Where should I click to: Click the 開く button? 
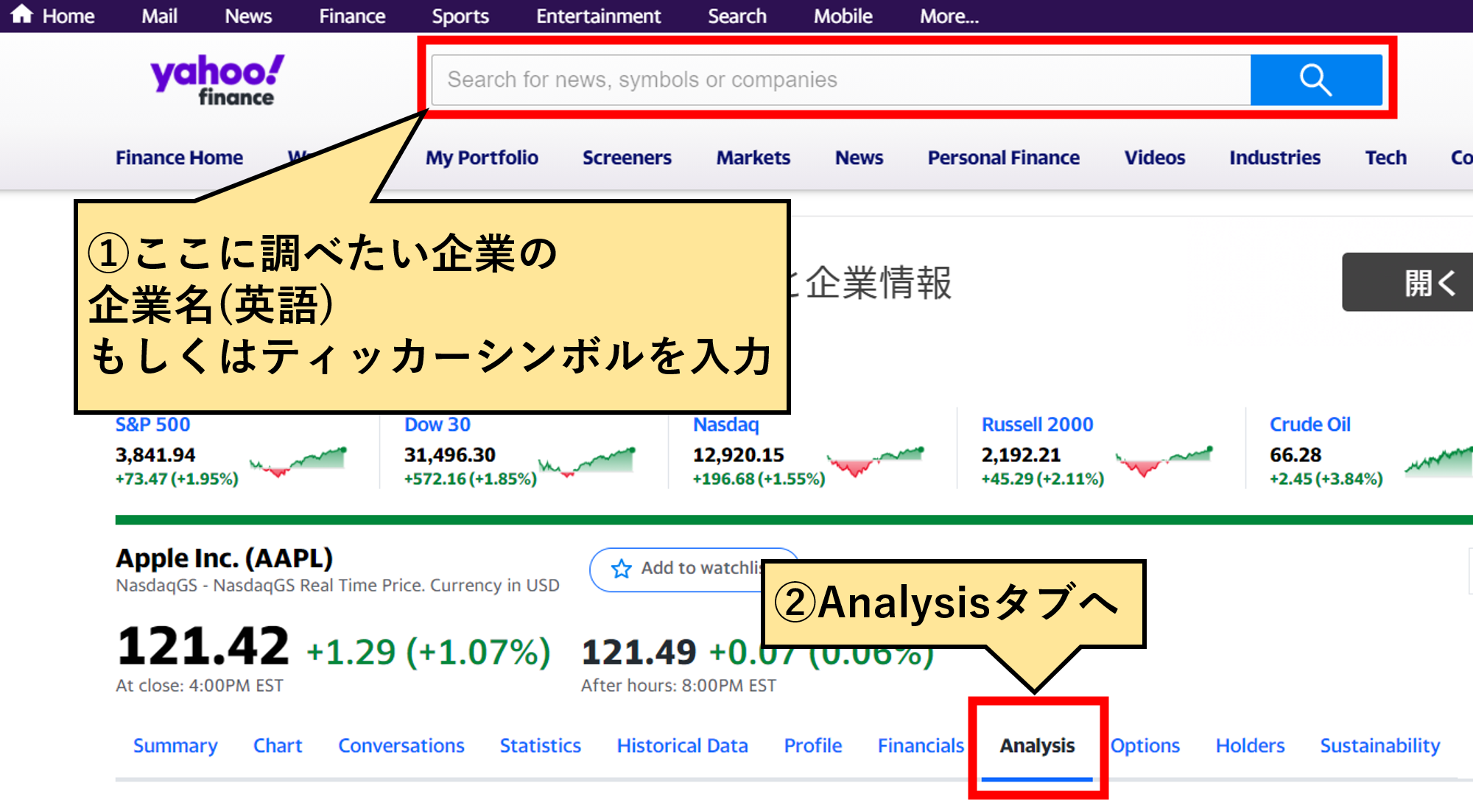[1408, 282]
